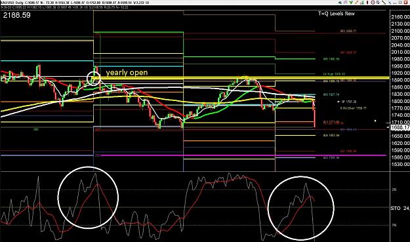The image size is (410, 242).
Task: Click 1740.00 on the price axis
Action: tap(400, 115)
